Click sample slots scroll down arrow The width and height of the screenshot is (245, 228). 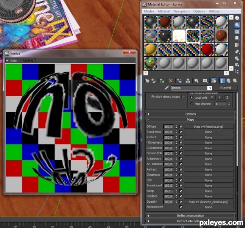pyautogui.click(x=231, y=68)
